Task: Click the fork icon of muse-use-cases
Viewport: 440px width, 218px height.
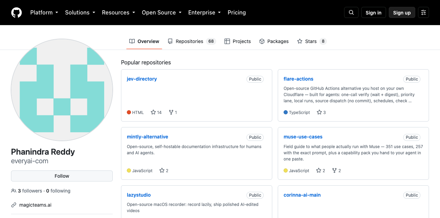Action: tap(334, 170)
